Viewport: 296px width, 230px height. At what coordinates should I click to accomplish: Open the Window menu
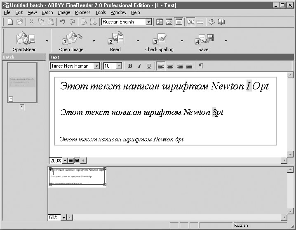(x=118, y=12)
